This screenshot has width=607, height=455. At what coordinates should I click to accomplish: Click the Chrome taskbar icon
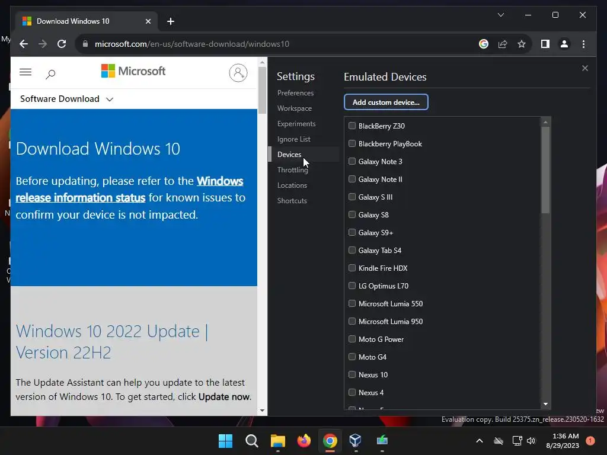coord(330,441)
